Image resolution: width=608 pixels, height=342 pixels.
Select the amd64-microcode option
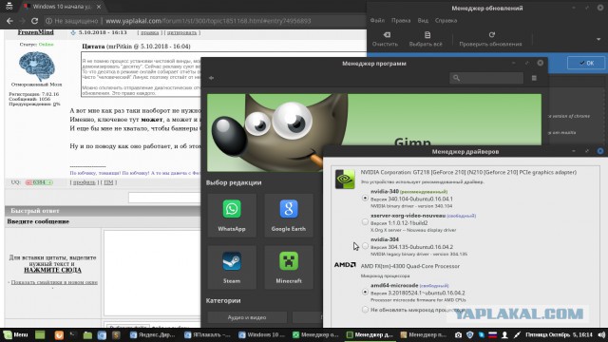point(365,292)
